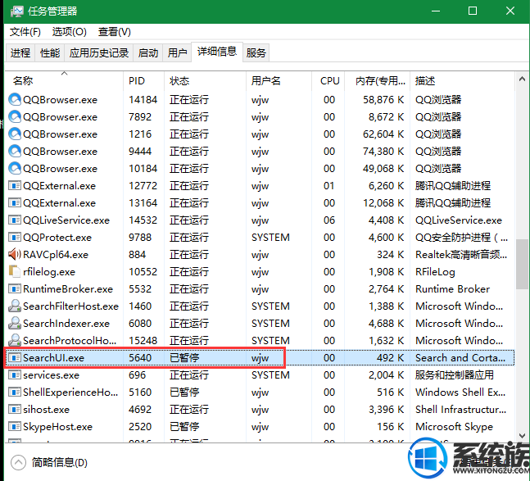Screen dimensions: 530x481
Task: Click the Microsoft Skype description
Action: (454, 427)
